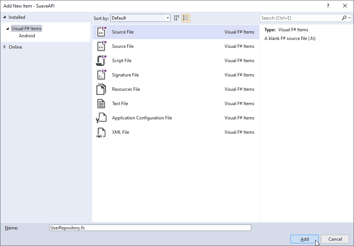Click the Application Configuration File icon

101,118
